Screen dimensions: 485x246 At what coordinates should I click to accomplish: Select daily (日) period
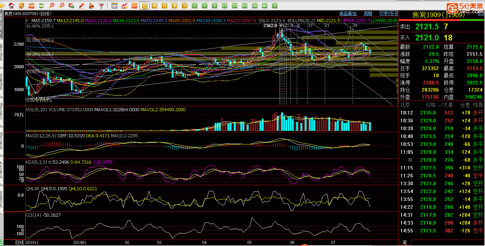click(x=144, y=6)
